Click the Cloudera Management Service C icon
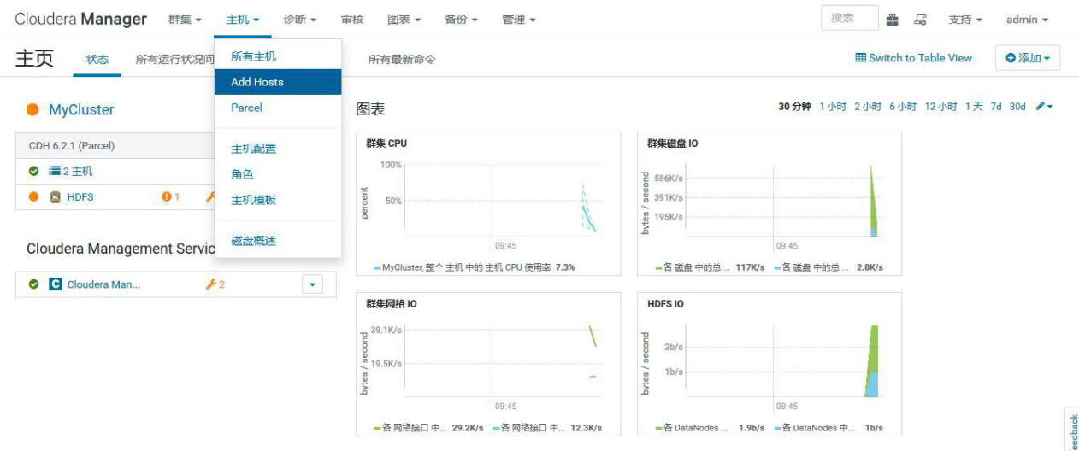The height and width of the screenshot is (451, 1079). [x=56, y=284]
